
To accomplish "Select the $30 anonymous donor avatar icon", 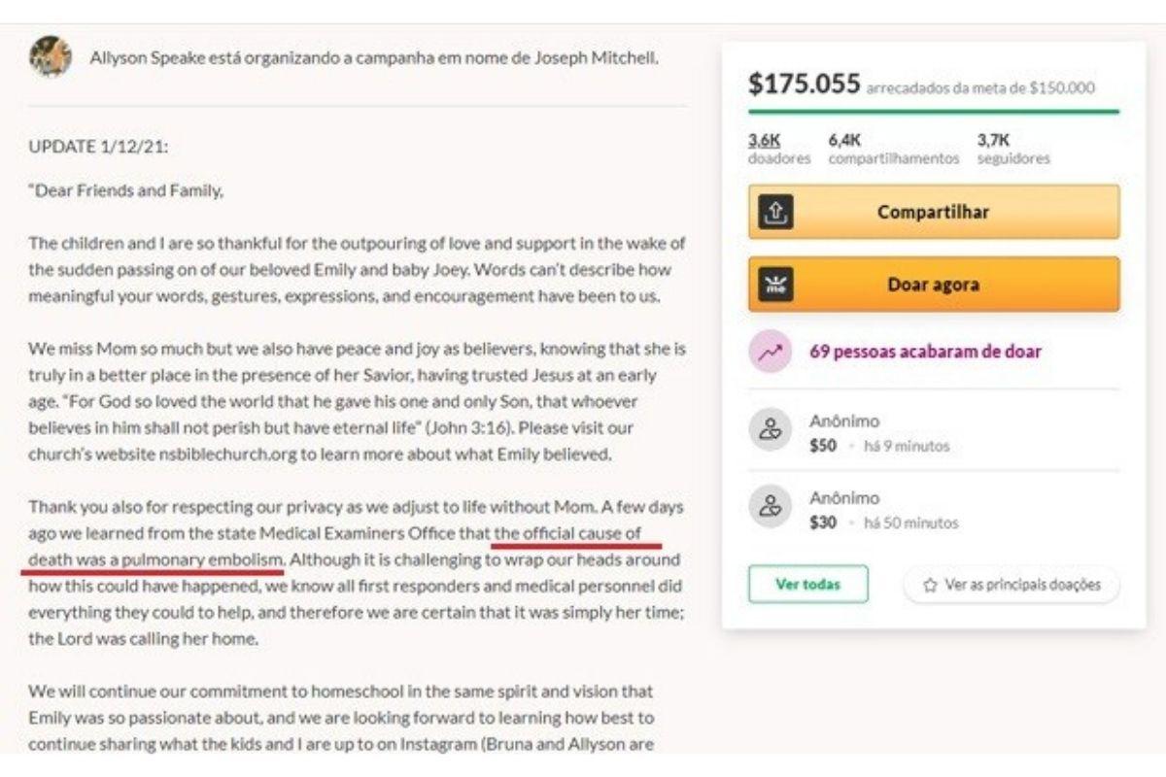I will (770, 508).
